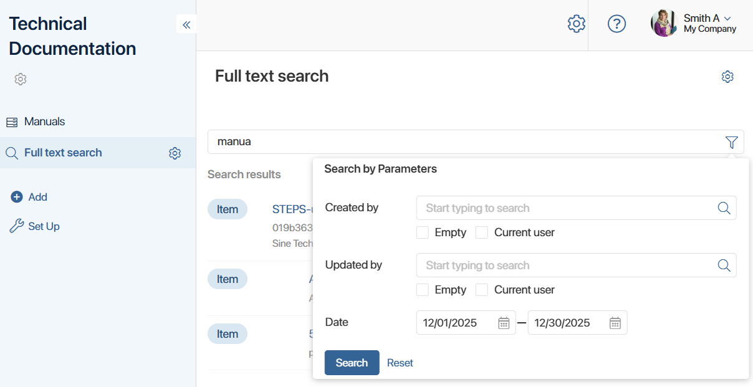The height and width of the screenshot is (387, 753).
Task: Click the magnifier in the Updated by field
Action: 724,265
